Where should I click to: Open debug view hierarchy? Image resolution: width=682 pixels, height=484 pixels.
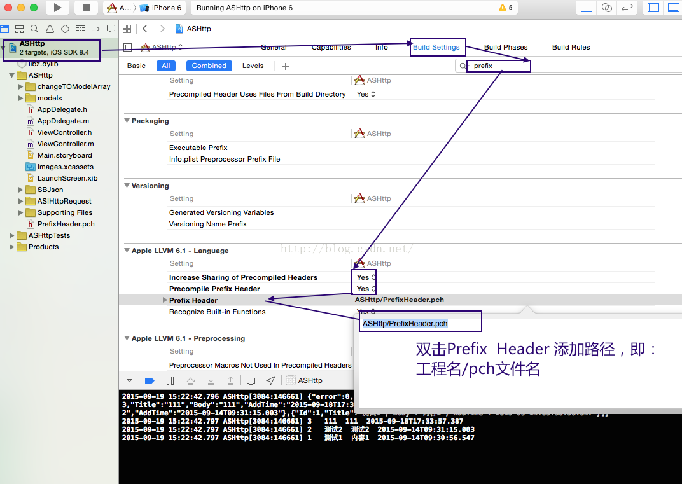tap(251, 381)
